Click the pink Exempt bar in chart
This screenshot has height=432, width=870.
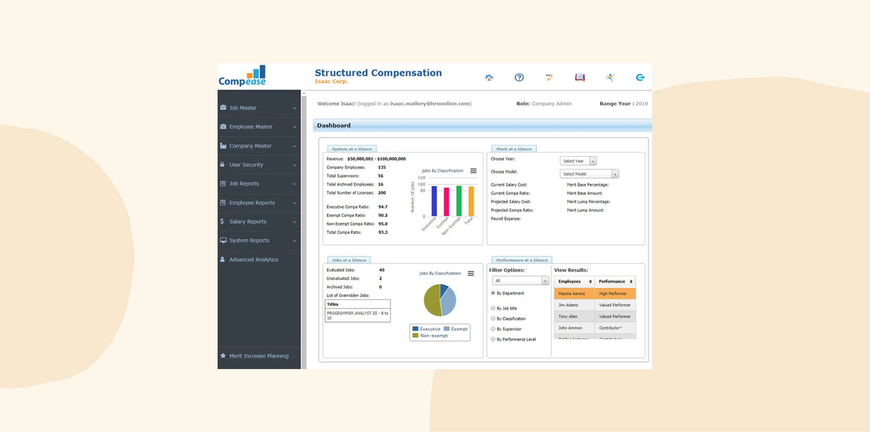[x=446, y=202]
